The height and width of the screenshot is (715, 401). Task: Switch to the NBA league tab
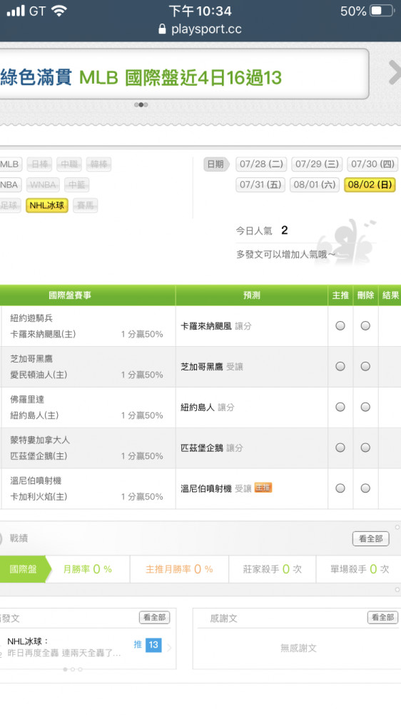10,184
